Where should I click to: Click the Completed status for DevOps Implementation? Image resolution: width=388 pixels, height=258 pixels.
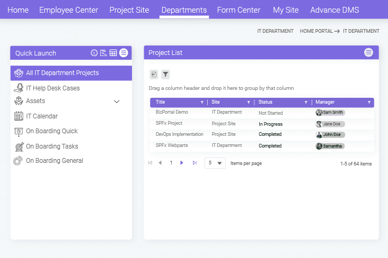[270, 134]
